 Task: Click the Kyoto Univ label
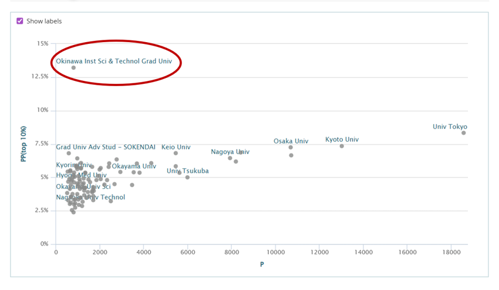(x=342, y=139)
